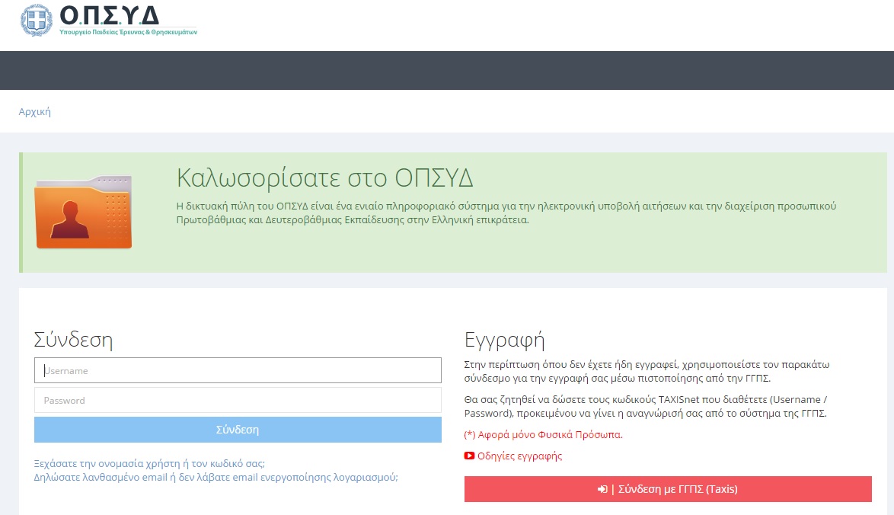Image resolution: width=894 pixels, height=515 pixels.
Task: Click the Καλωσορίσατε στο ΟΠΣΥΔ heading
Action: point(325,178)
